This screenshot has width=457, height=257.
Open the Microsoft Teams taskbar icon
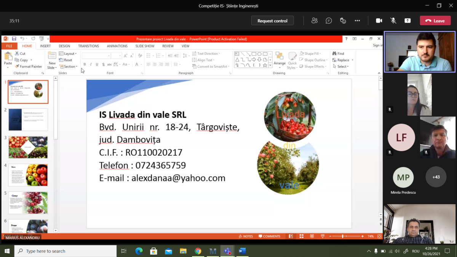pyautogui.click(x=227, y=251)
